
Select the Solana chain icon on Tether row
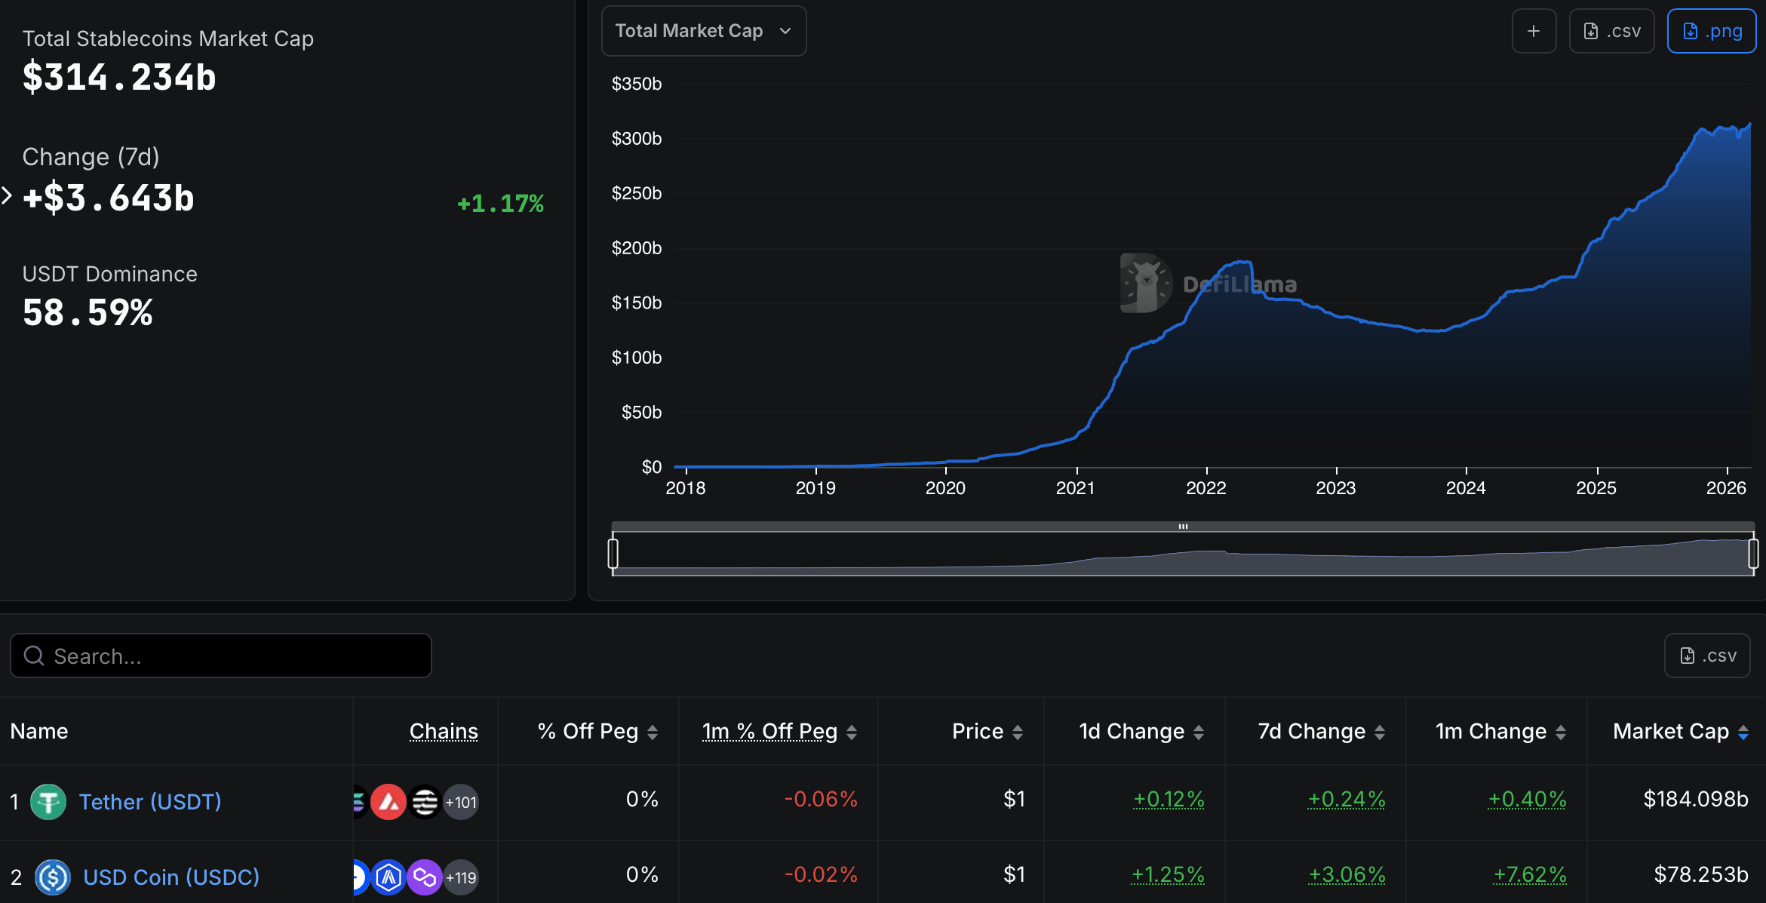pyautogui.click(x=361, y=801)
